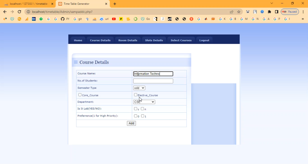This screenshot has height=164, width=308.
Task: Open the YouTube bookmark
Action: [x=114, y=19]
